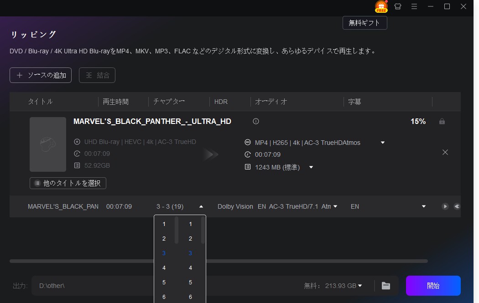
Task: Click the チャプター column header
Action: pyautogui.click(x=169, y=102)
